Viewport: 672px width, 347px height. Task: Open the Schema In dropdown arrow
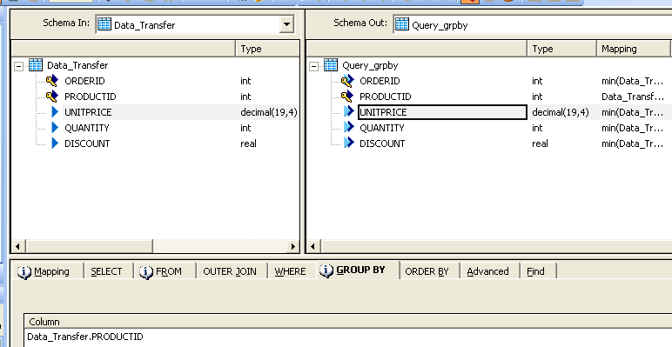click(286, 24)
